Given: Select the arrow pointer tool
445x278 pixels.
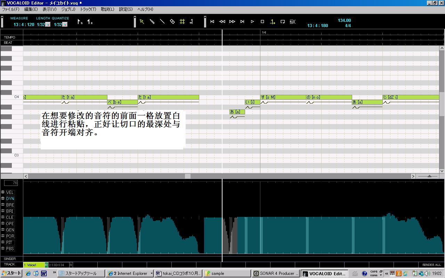Looking at the screenshot, I should coord(142,22).
